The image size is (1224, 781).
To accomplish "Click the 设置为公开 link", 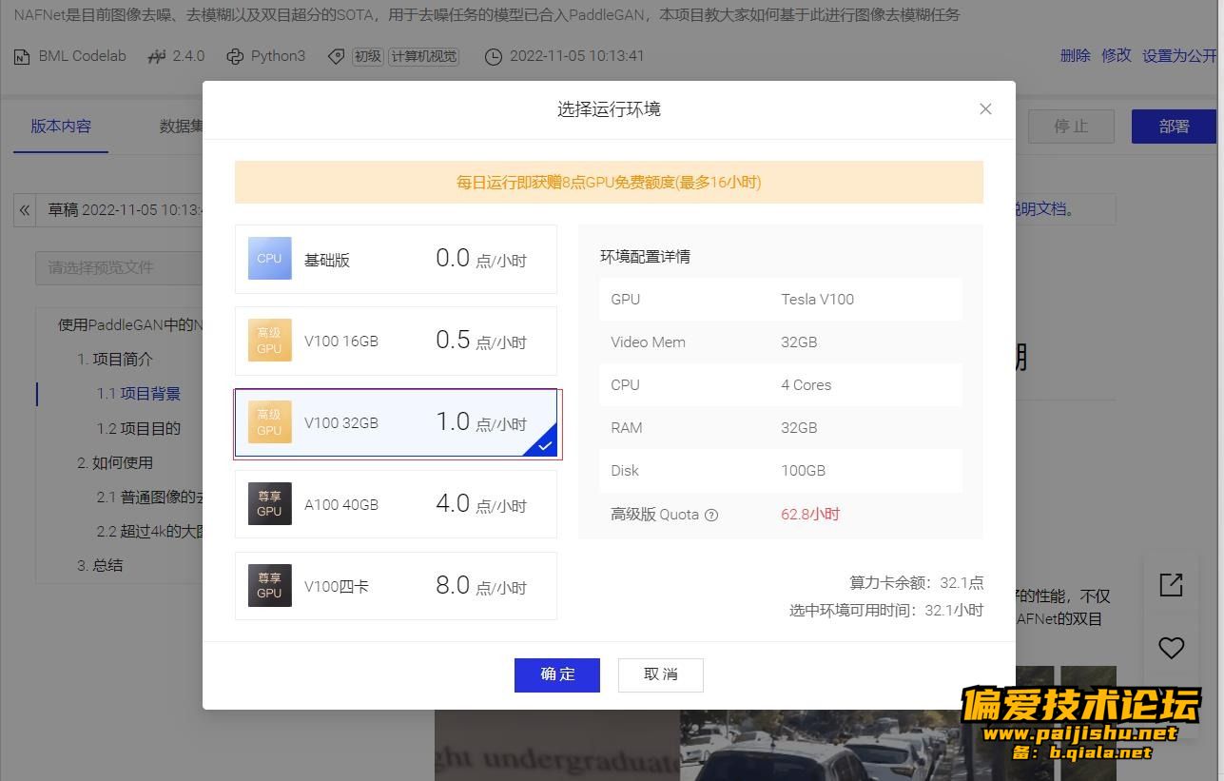I will click(x=1179, y=56).
